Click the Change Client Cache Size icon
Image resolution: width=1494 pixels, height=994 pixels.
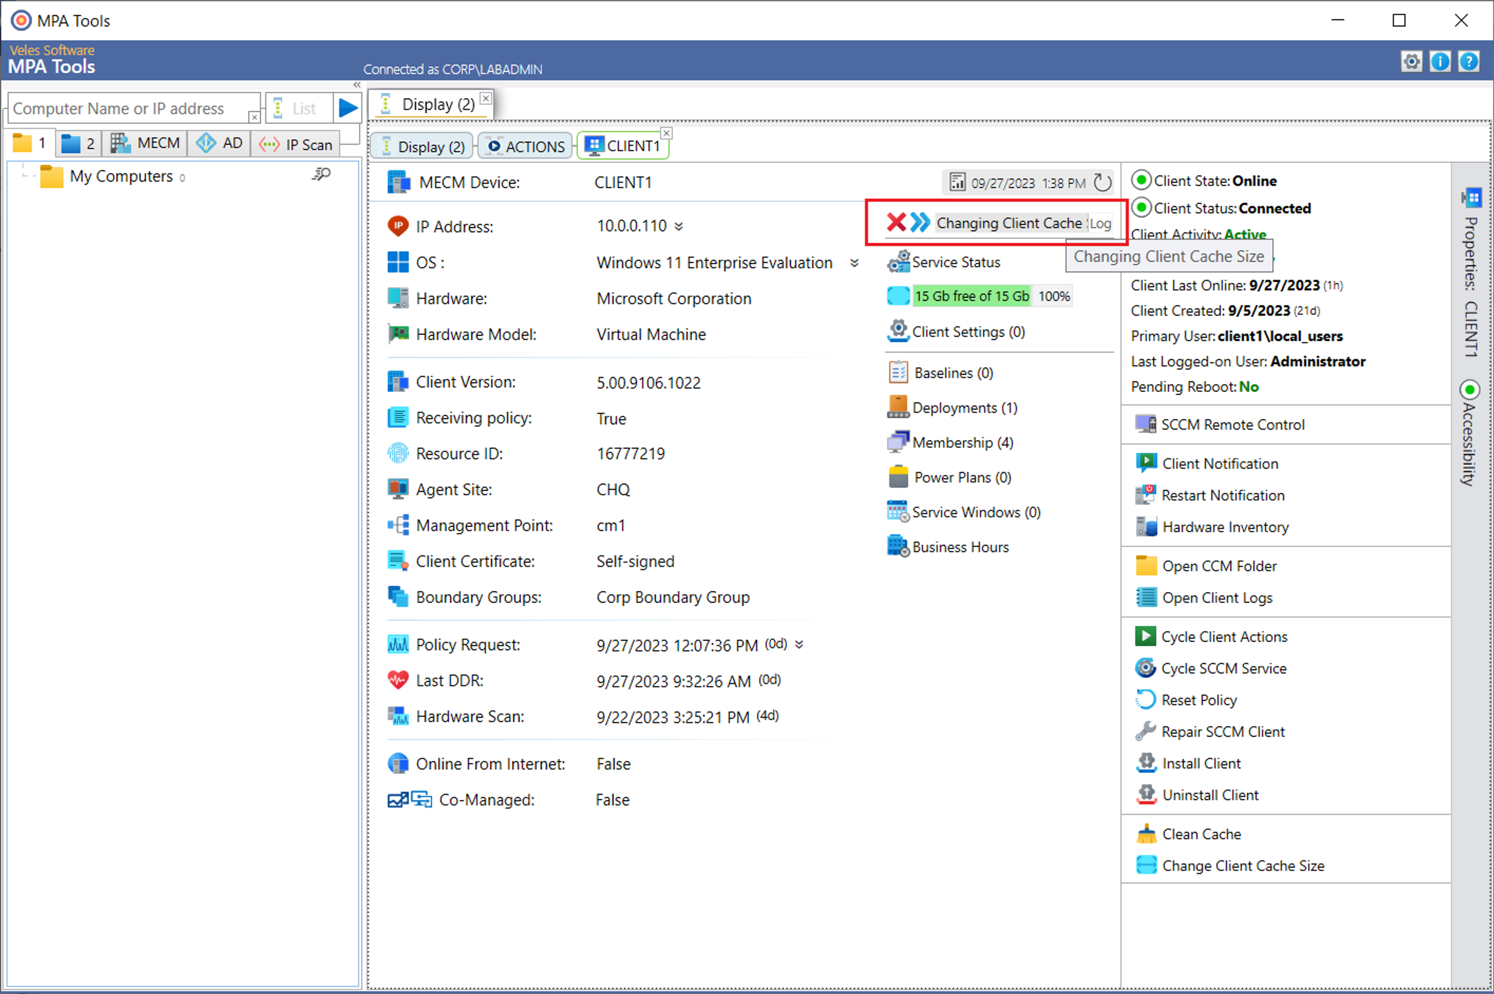click(1146, 865)
